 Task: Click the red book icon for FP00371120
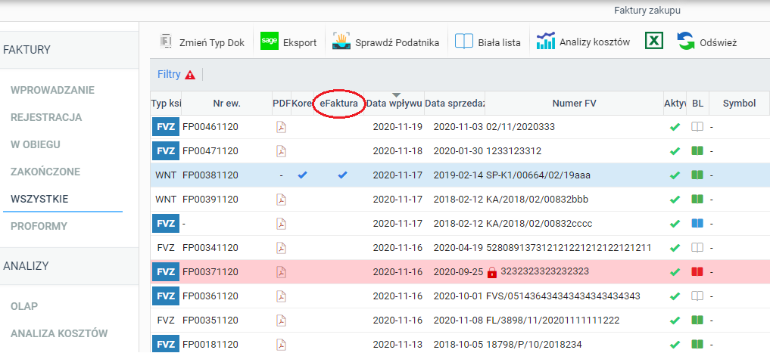click(697, 272)
